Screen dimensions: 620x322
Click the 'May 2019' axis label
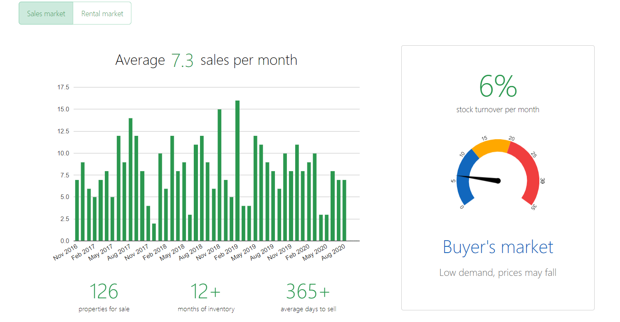[x=245, y=252]
